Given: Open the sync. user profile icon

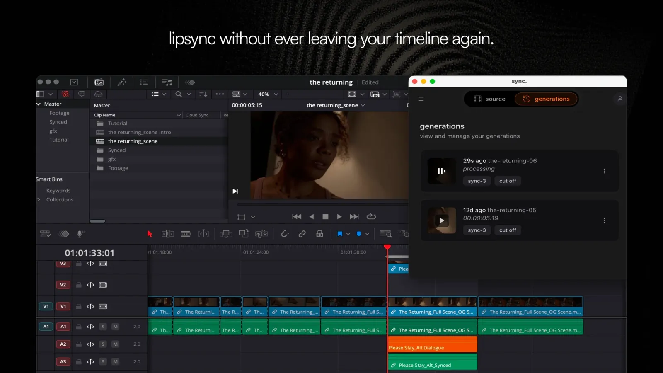Looking at the screenshot, I should click(620, 99).
